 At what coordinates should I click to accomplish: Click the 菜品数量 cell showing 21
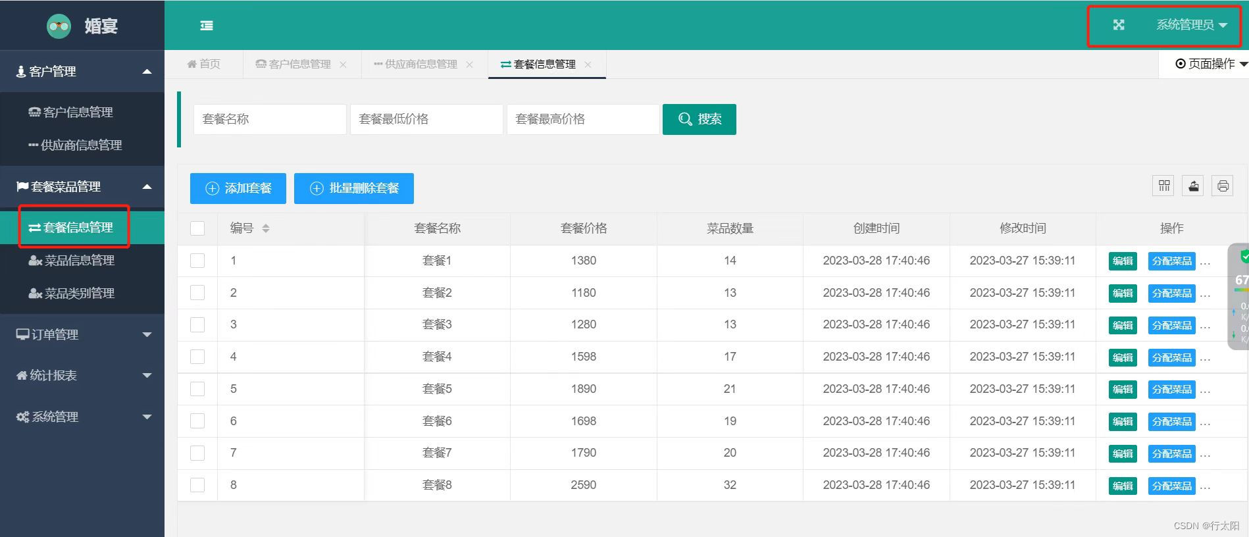(730, 389)
